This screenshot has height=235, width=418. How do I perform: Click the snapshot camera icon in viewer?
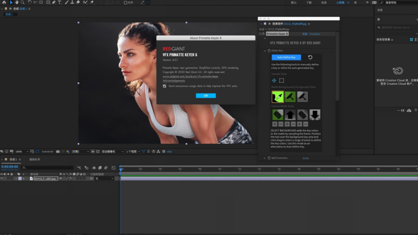pos(57,151)
